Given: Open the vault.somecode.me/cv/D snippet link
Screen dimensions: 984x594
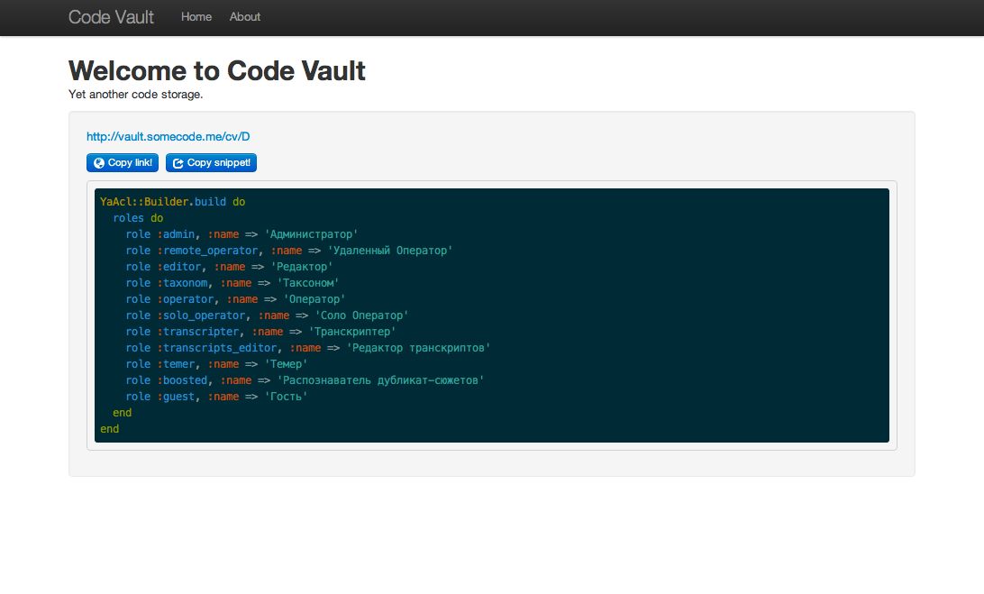Looking at the screenshot, I should (167, 136).
